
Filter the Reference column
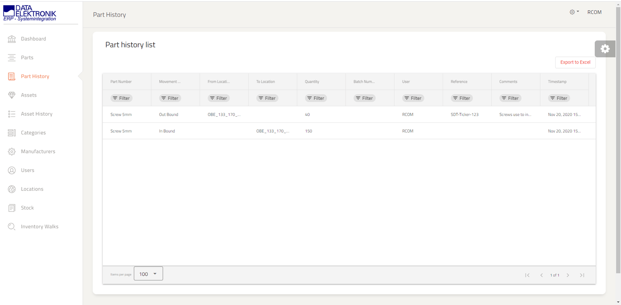tap(462, 98)
